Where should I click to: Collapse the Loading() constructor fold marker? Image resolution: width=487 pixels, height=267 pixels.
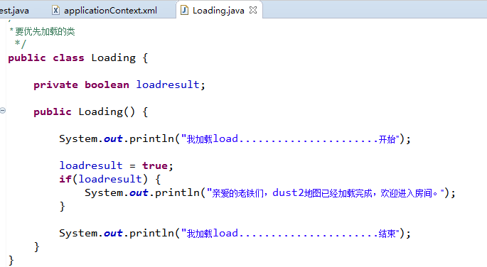pos(3,110)
